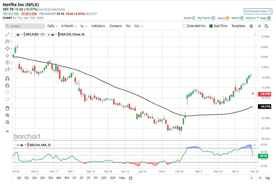276x186 pixels.
Task: Collapse the main chart pane chevron
Action: click(255, 35)
